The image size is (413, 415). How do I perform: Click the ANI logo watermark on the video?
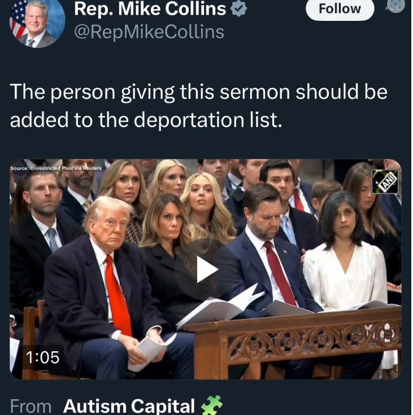[x=385, y=182]
